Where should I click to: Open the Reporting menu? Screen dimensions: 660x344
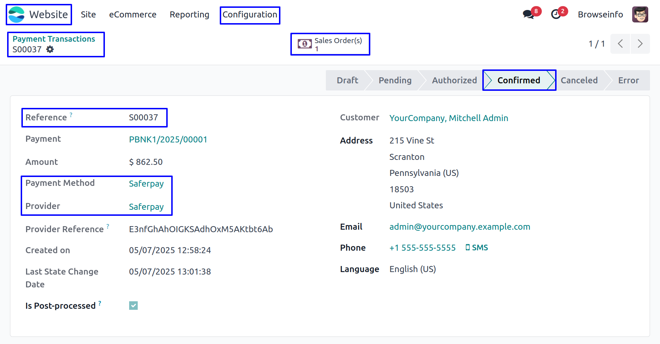(189, 15)
